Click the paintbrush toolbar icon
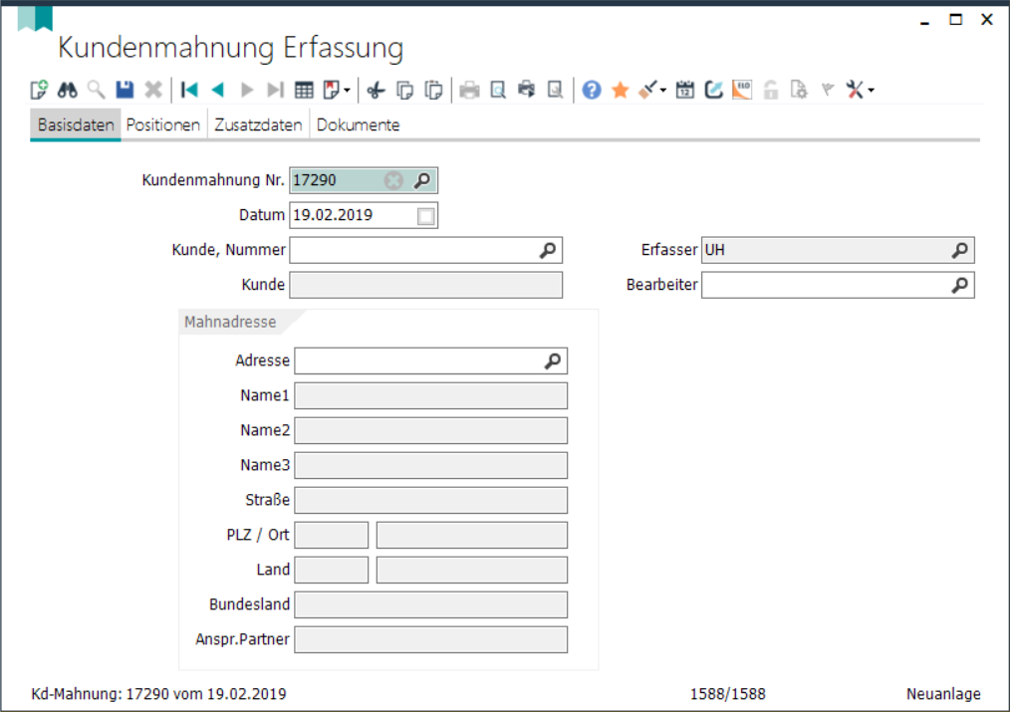The height and width of the screenshot is (712, 1010). coord(647,90)
